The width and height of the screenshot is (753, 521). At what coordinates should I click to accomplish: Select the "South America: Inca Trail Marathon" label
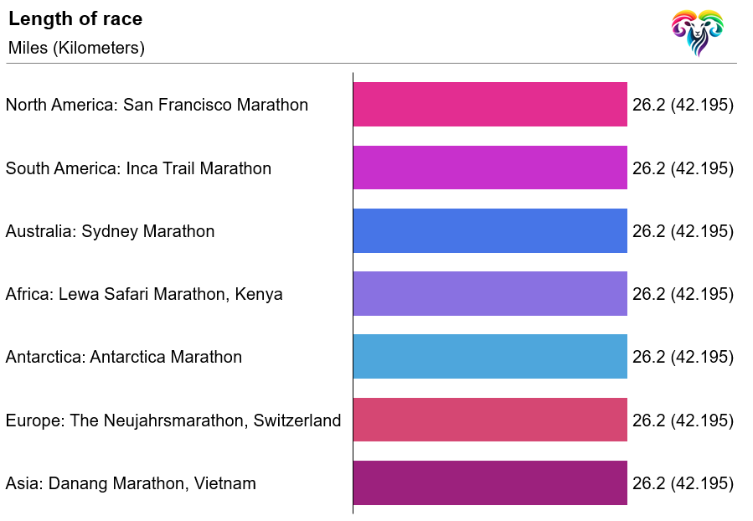click(x=138, y=168)
